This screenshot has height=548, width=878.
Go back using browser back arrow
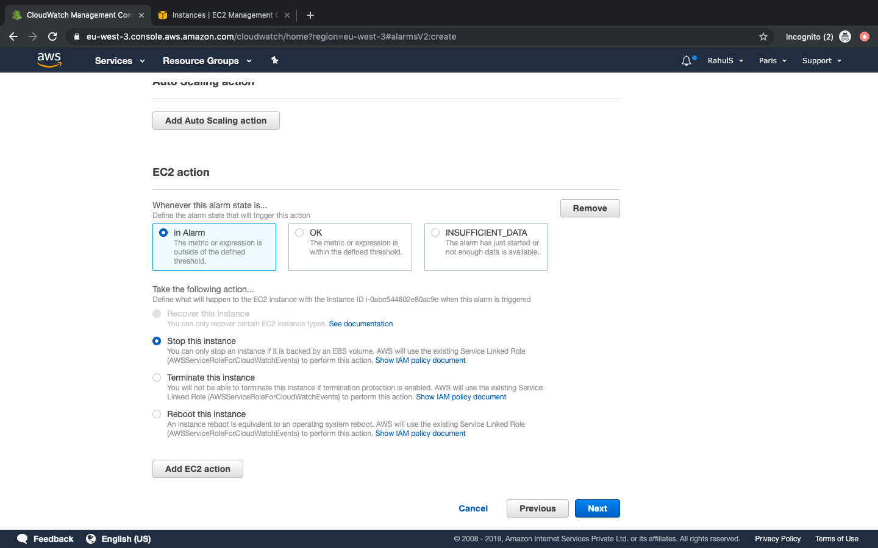(13, 37)
